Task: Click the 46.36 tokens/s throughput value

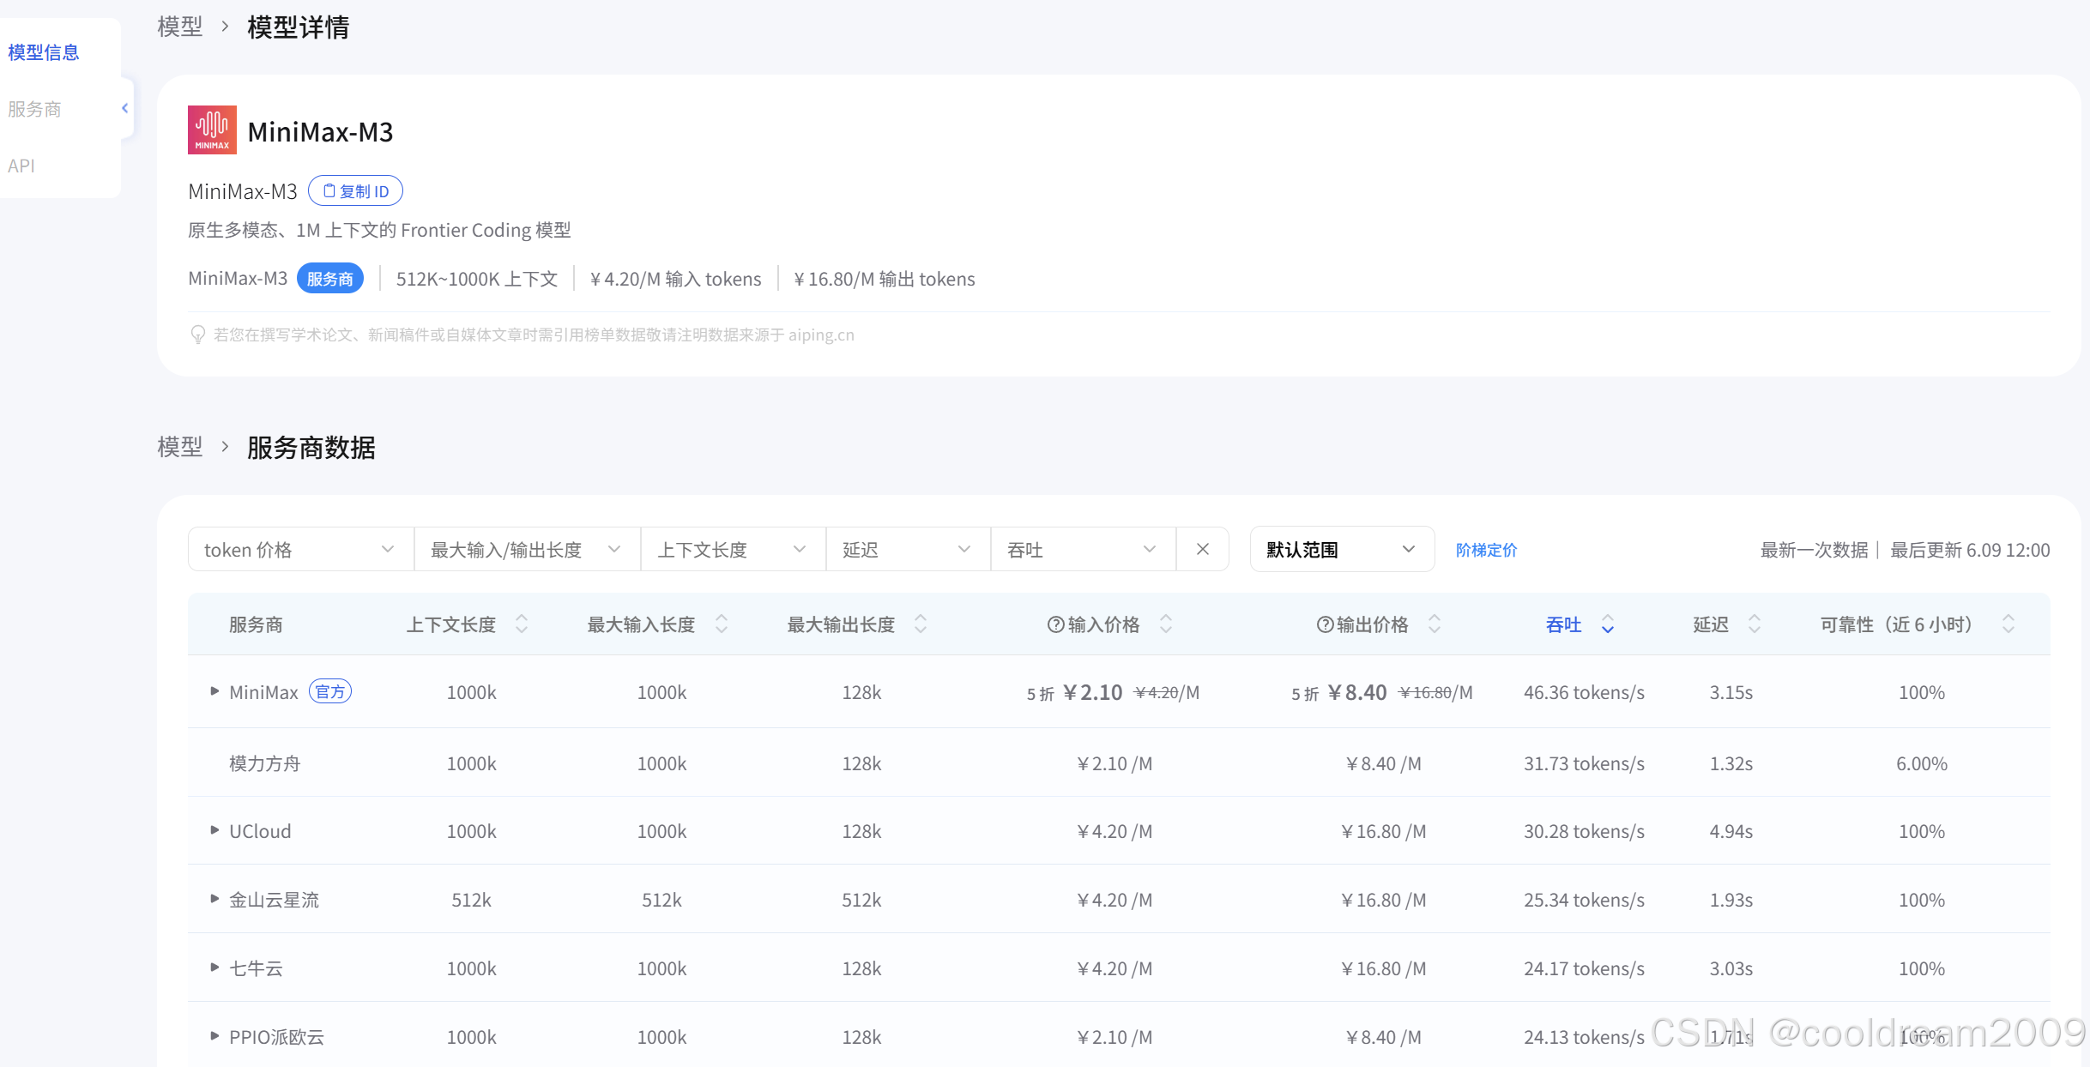Action: point(1584,692)
